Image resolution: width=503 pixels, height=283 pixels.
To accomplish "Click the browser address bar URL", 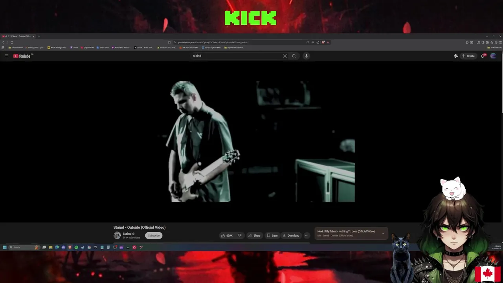I will [x=213, y=42].
